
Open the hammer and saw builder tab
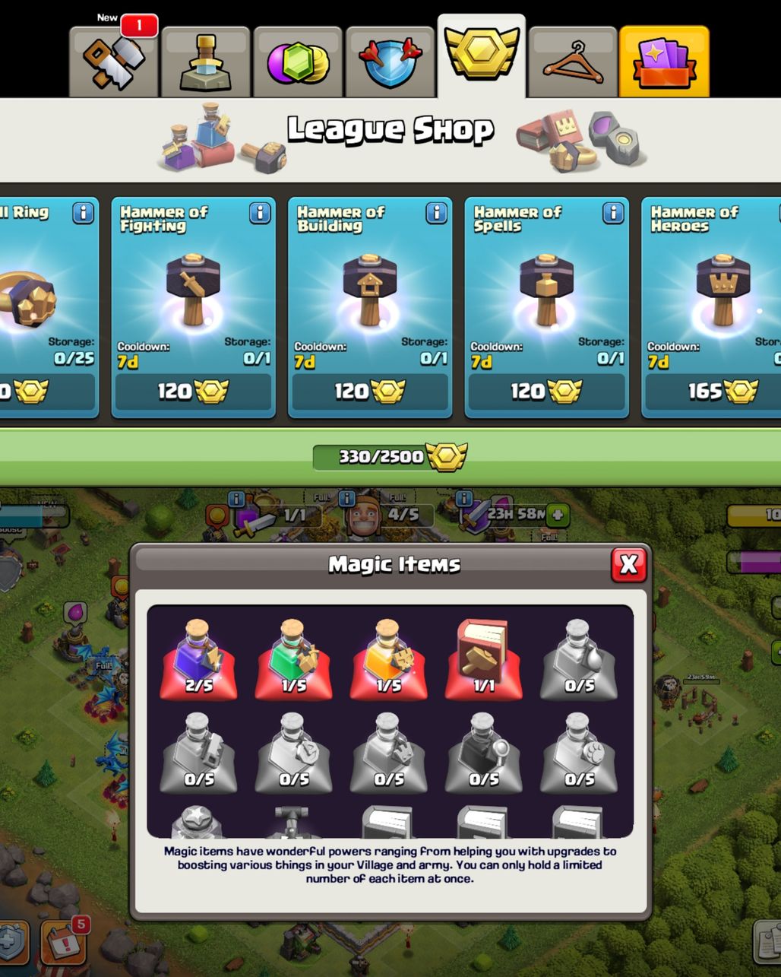pos(114,62)
